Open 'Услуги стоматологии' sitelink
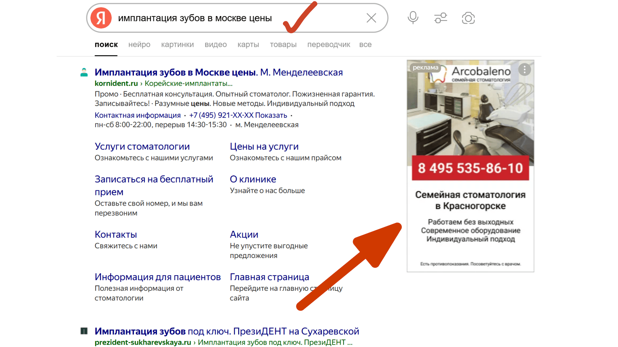The image size is (618, 347). click(x=142, y=147)
